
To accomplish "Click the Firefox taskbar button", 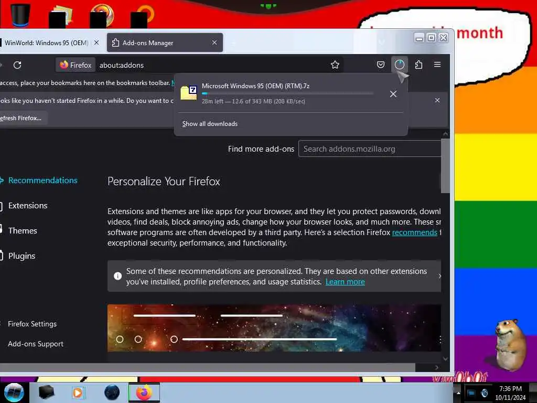I will [x=144, y=393].
